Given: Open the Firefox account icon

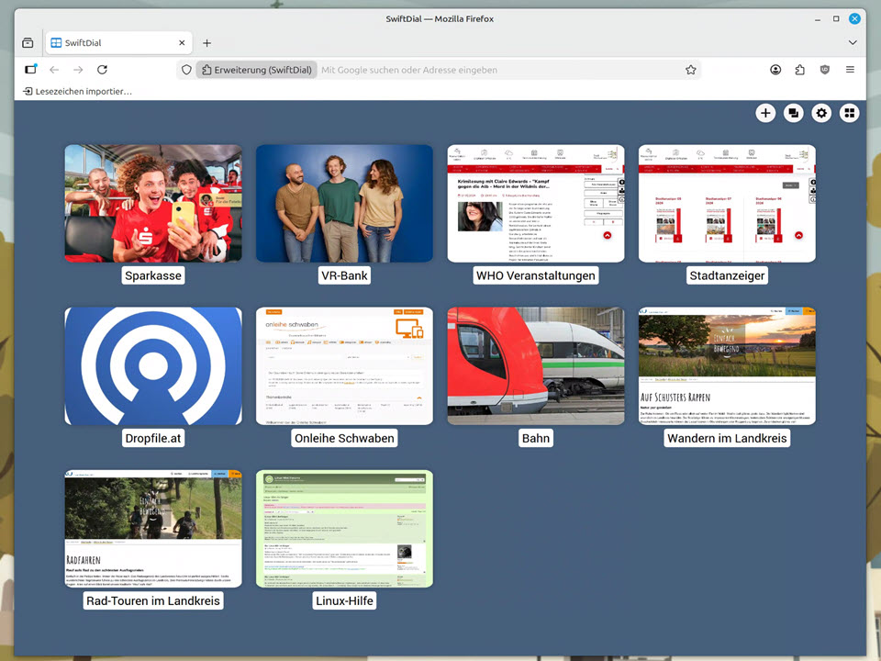Looking at the screenshot, I should tap(775, 70).
